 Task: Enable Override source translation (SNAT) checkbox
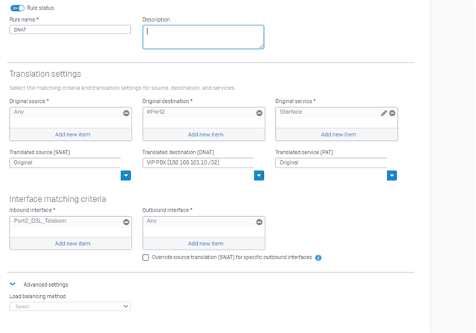(146, 258)
